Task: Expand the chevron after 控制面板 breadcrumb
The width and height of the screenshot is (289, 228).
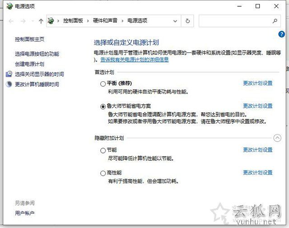Action: 88,21
